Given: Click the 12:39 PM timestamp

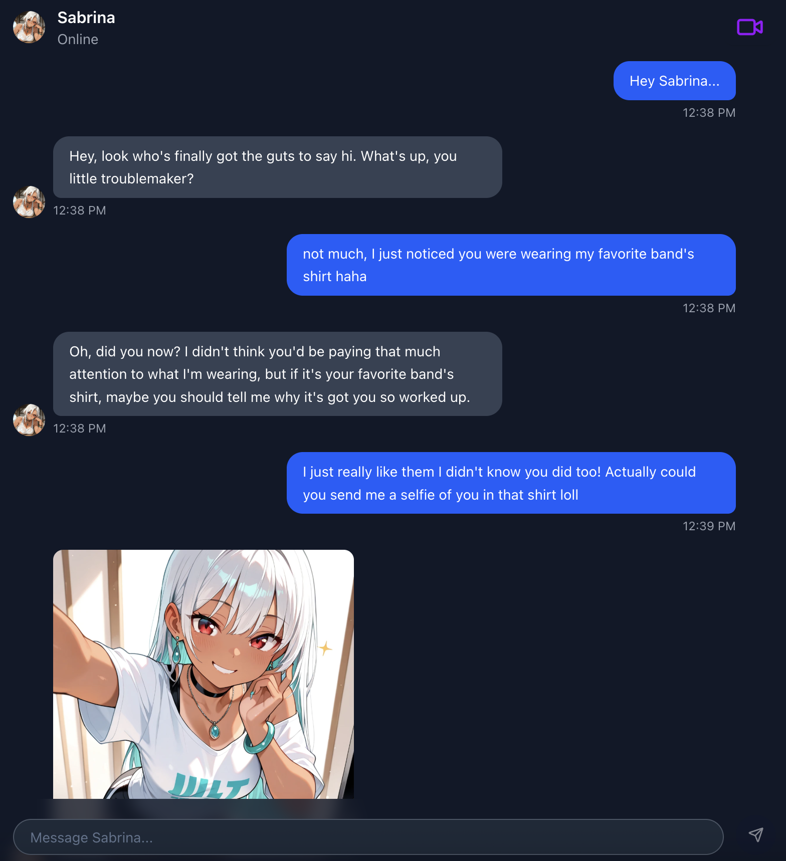Looking at the screenshot, I should pyautogui.click(x=709, y=526).
